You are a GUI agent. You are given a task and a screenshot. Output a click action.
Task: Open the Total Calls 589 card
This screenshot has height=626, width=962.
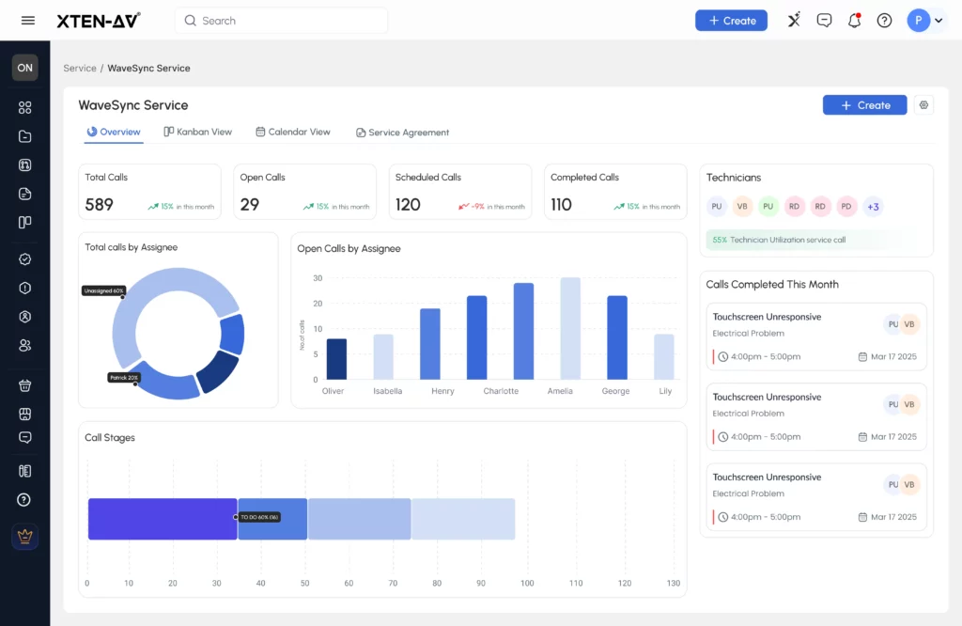tap(149, 192)
